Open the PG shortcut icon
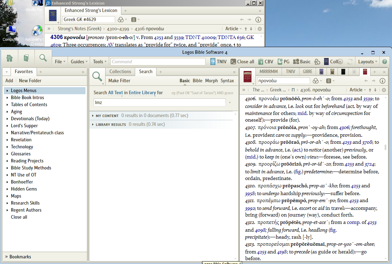The height and width of the screenshot is (264, 392). (x=283, y=62)
